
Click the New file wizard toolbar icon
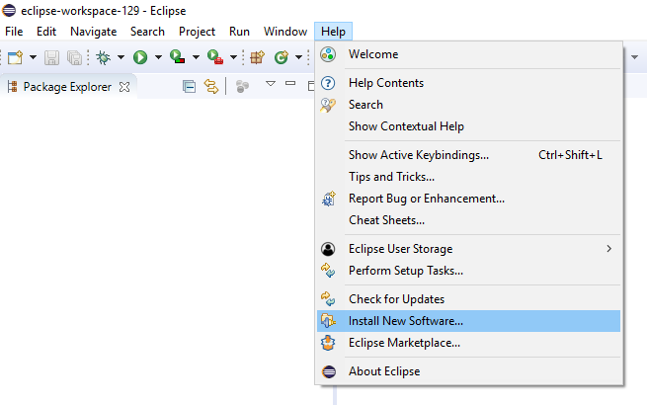14,57
